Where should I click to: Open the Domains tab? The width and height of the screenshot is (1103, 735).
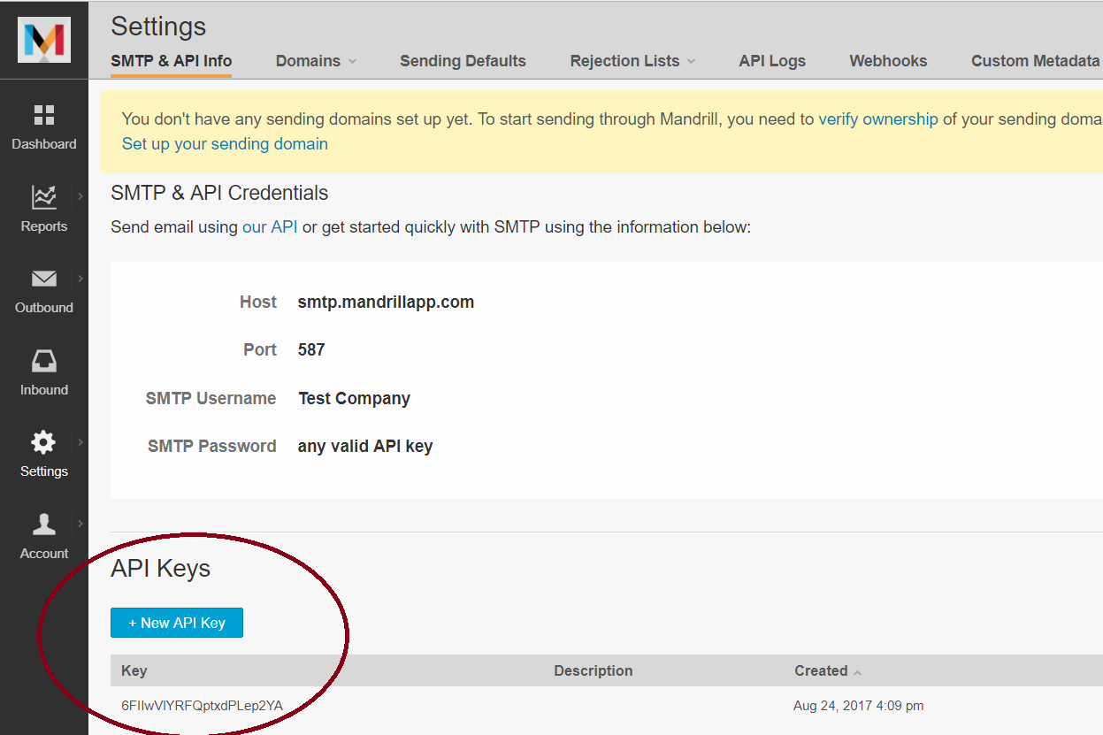[x=308, y=61]
